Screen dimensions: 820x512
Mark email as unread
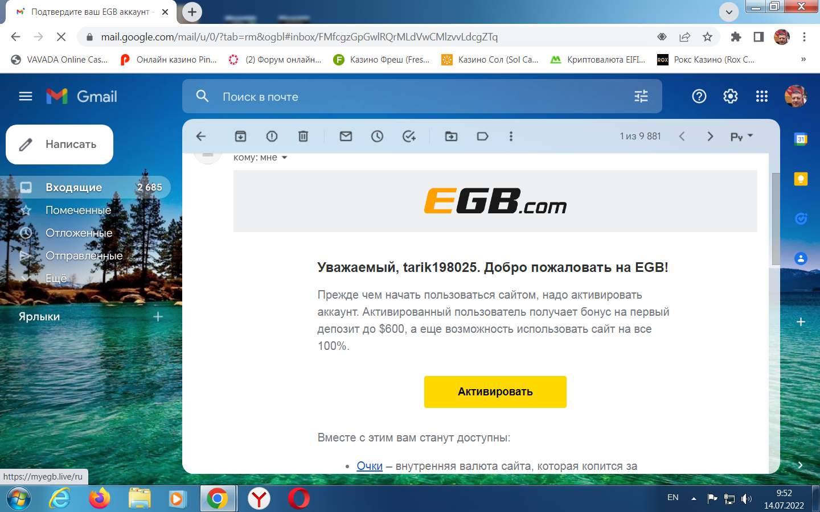tap(346, 137)
